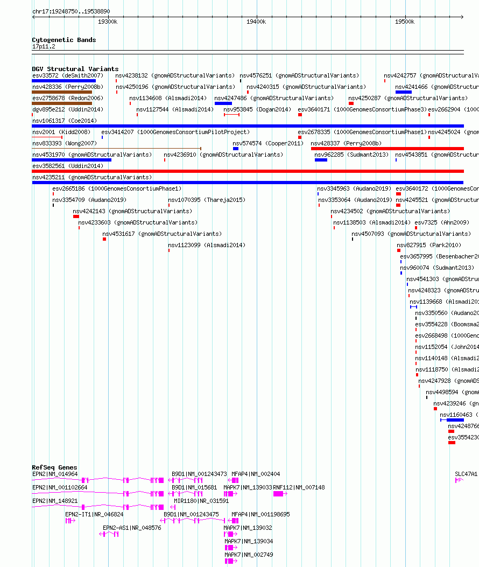Open nsv827915 (Park2010) label
The height and width of the screenshot is (567, 479).
(429, 245)
